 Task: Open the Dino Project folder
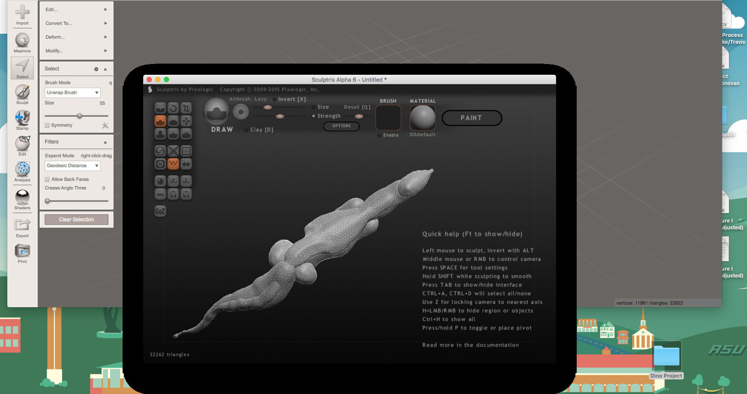click(x=667, y=357)
